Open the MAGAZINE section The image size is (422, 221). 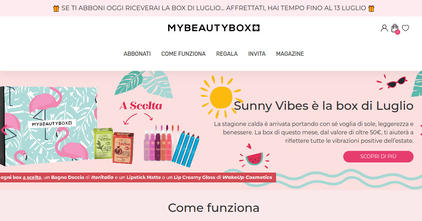290,54
